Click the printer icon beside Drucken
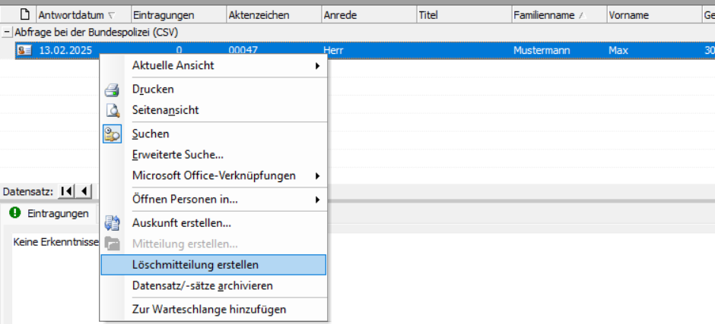Screen dimensions: 715x324 112,90
